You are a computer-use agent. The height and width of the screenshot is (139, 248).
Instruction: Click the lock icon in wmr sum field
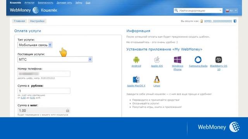(67, 110)
